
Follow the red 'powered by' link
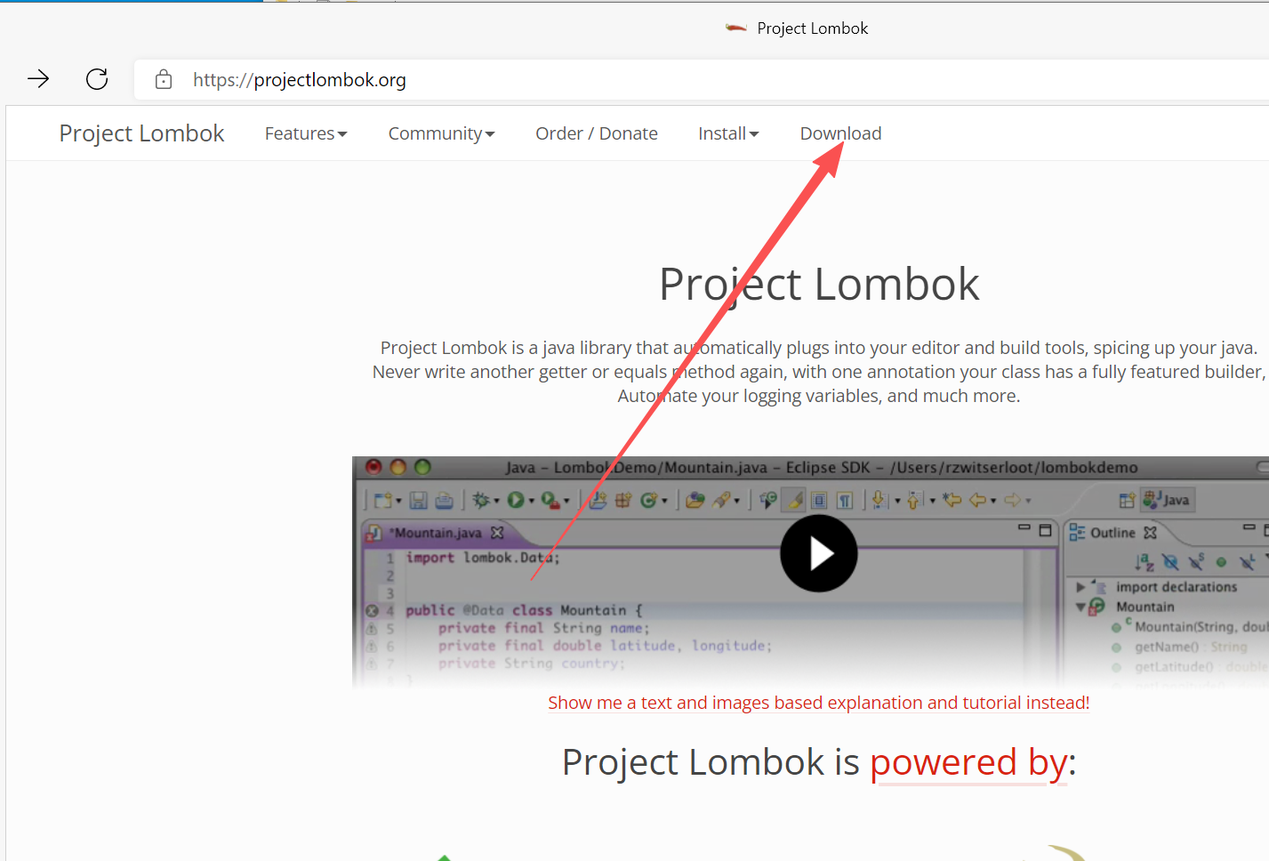pyautogui.click(x=968, y=762)
